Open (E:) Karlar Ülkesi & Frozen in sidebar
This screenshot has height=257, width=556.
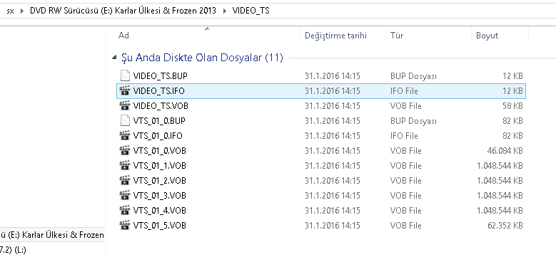(x=52, y=234)
